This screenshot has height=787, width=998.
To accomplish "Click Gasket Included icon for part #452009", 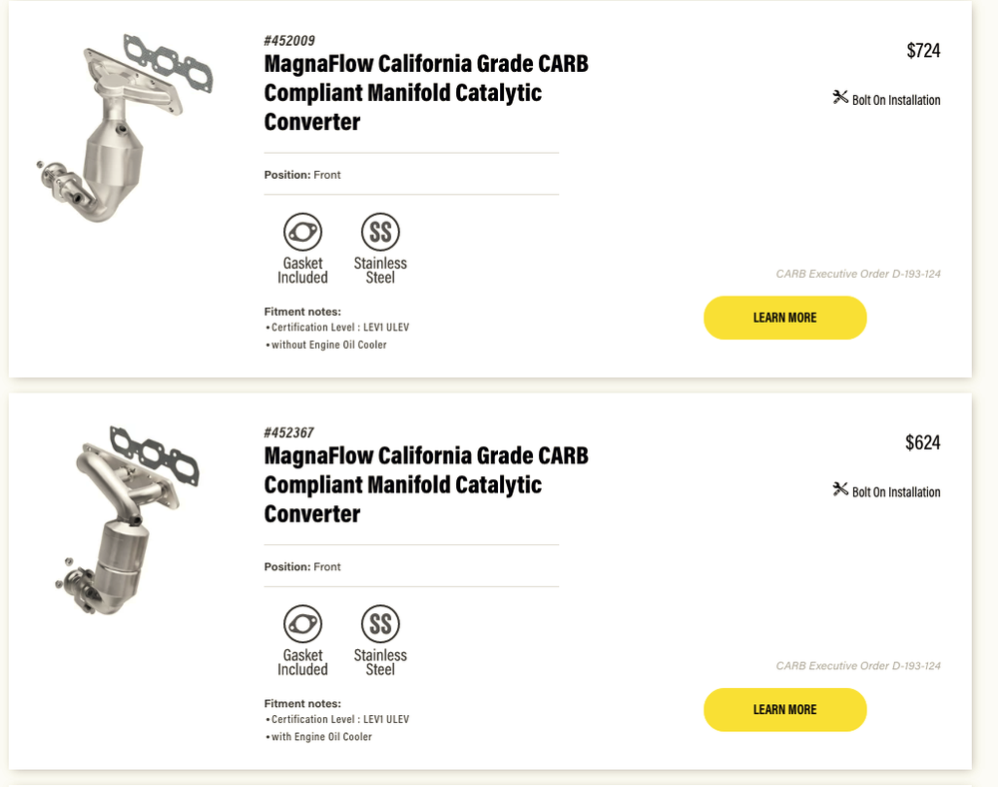I will 302,232.
